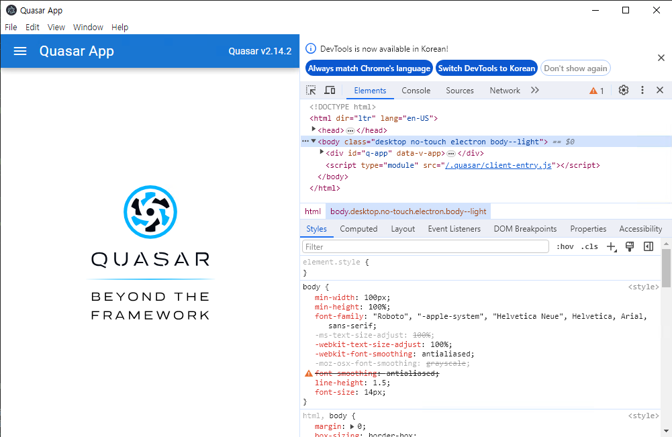Click the new style rule plus icon

[x=612, y=246]
